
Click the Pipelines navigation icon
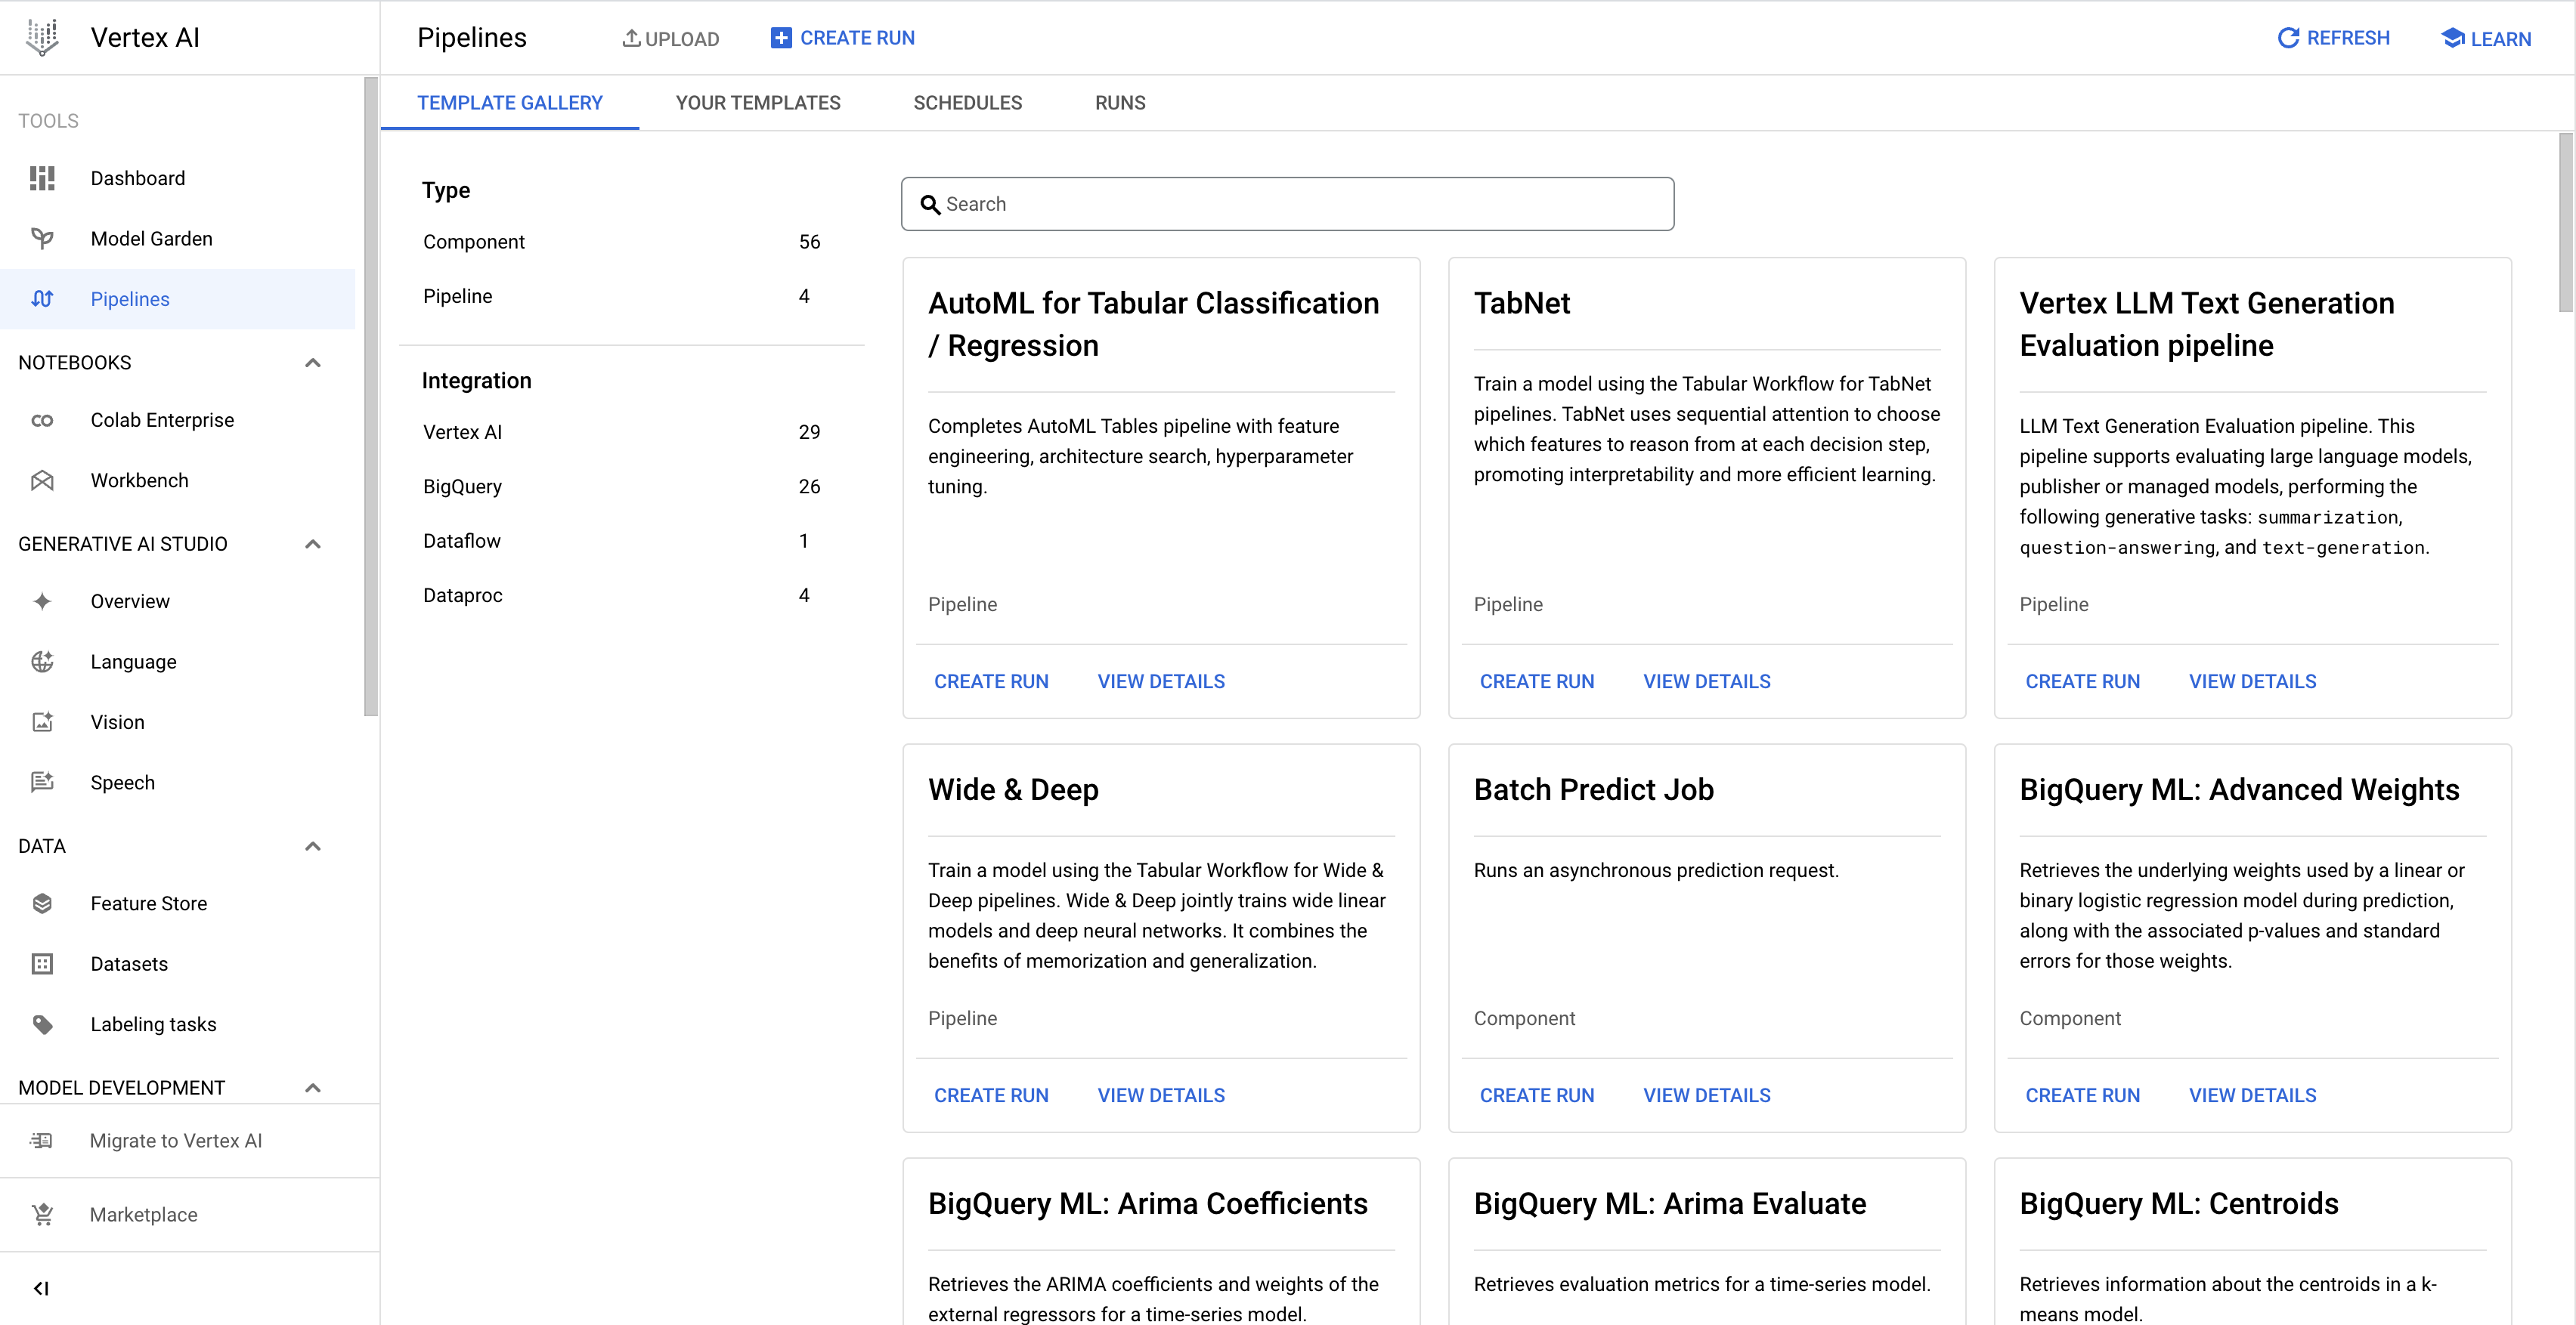pos(45,298)
